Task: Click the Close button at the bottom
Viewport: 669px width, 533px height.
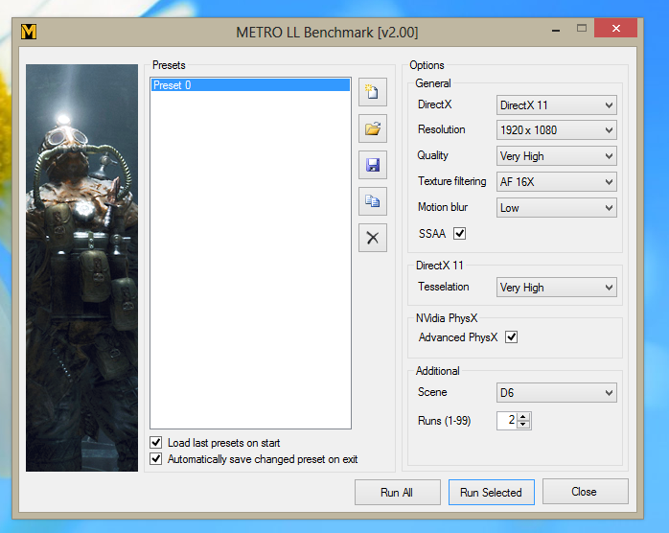Action: pyautogui.click(x=585, y=491)
